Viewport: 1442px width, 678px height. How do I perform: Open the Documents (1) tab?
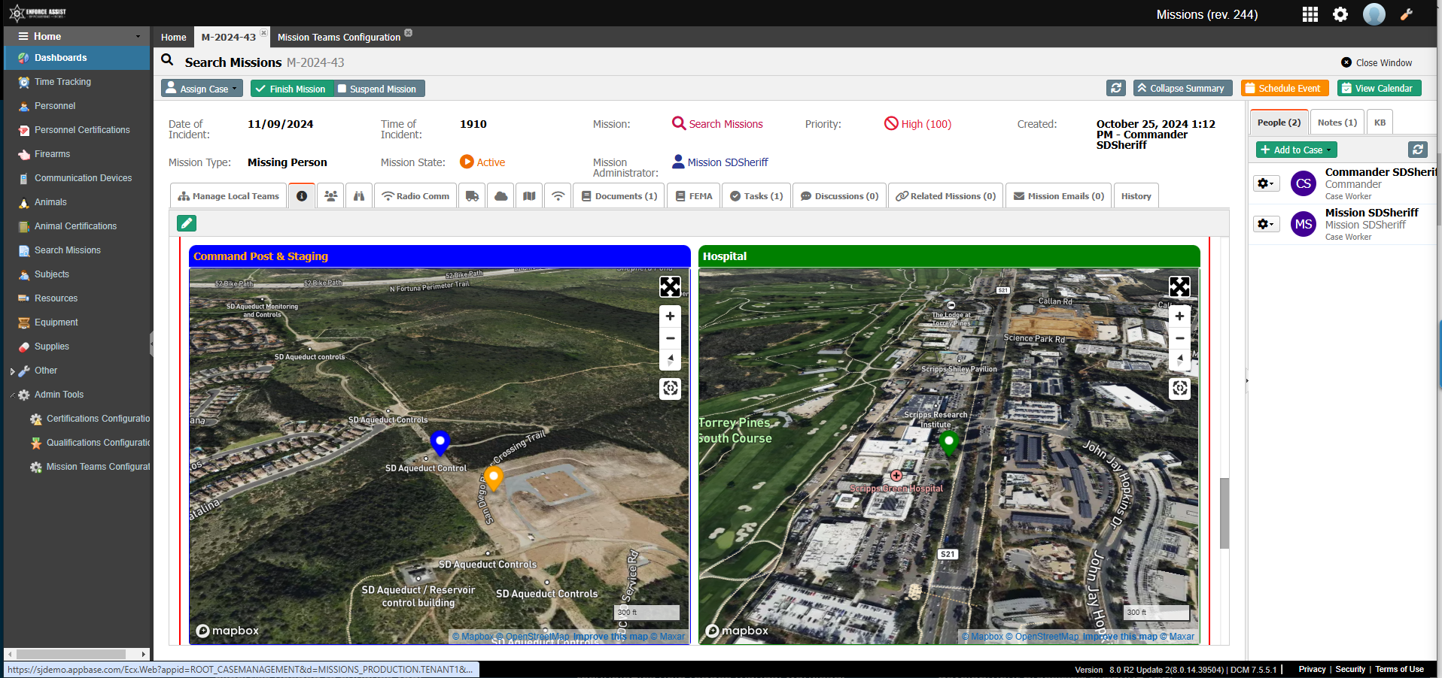(619, 196)
